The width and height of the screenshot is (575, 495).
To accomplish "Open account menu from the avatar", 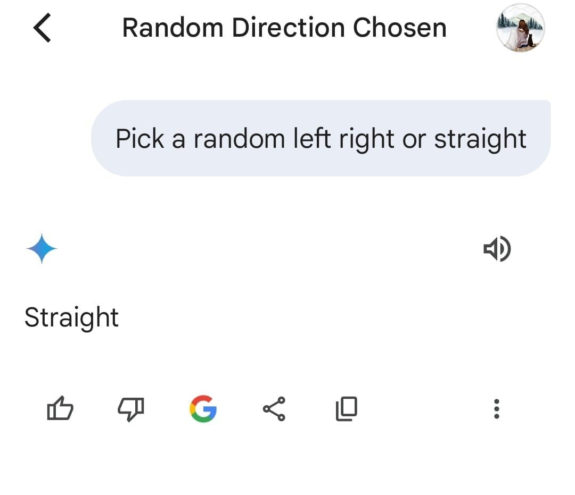I will (520, 28).
